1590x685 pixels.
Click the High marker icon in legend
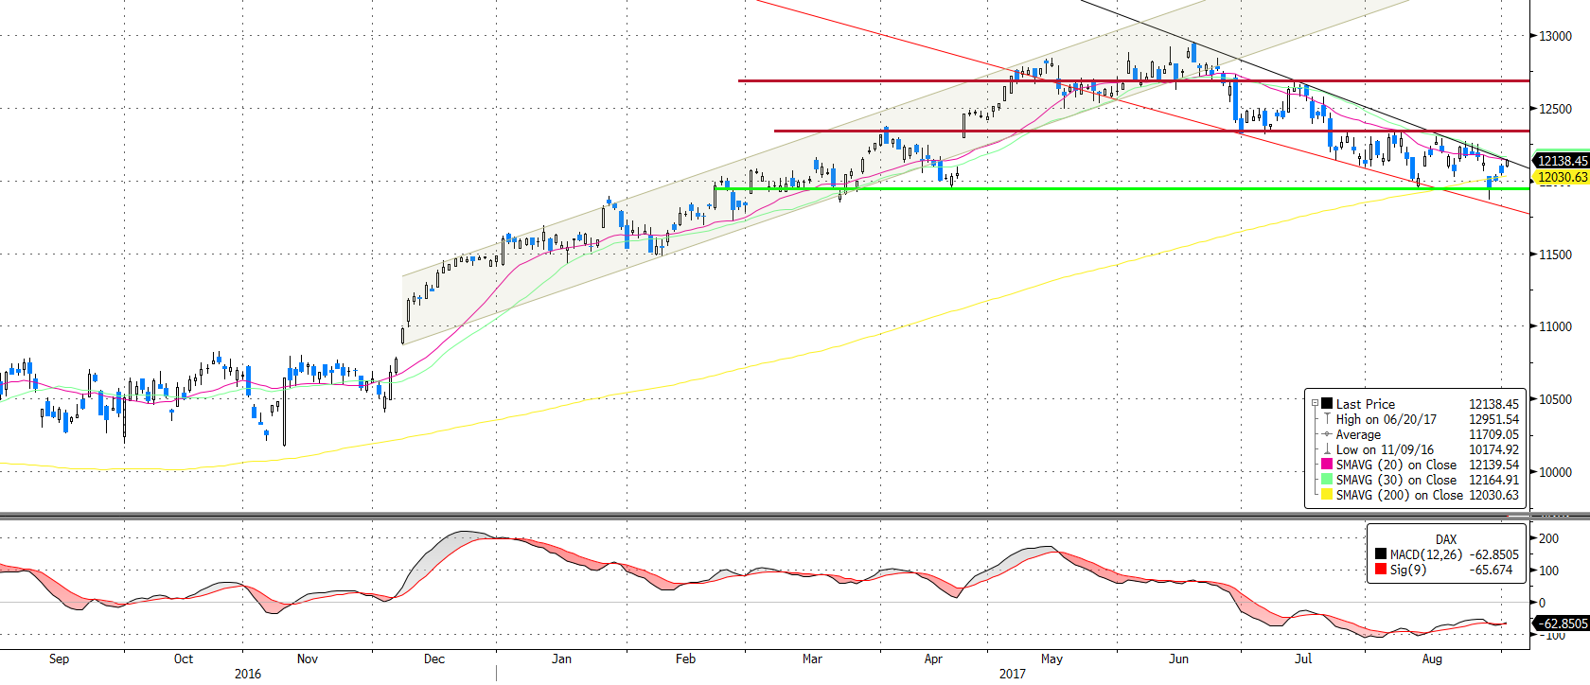pyautogui.click(x=1327, y=419)
